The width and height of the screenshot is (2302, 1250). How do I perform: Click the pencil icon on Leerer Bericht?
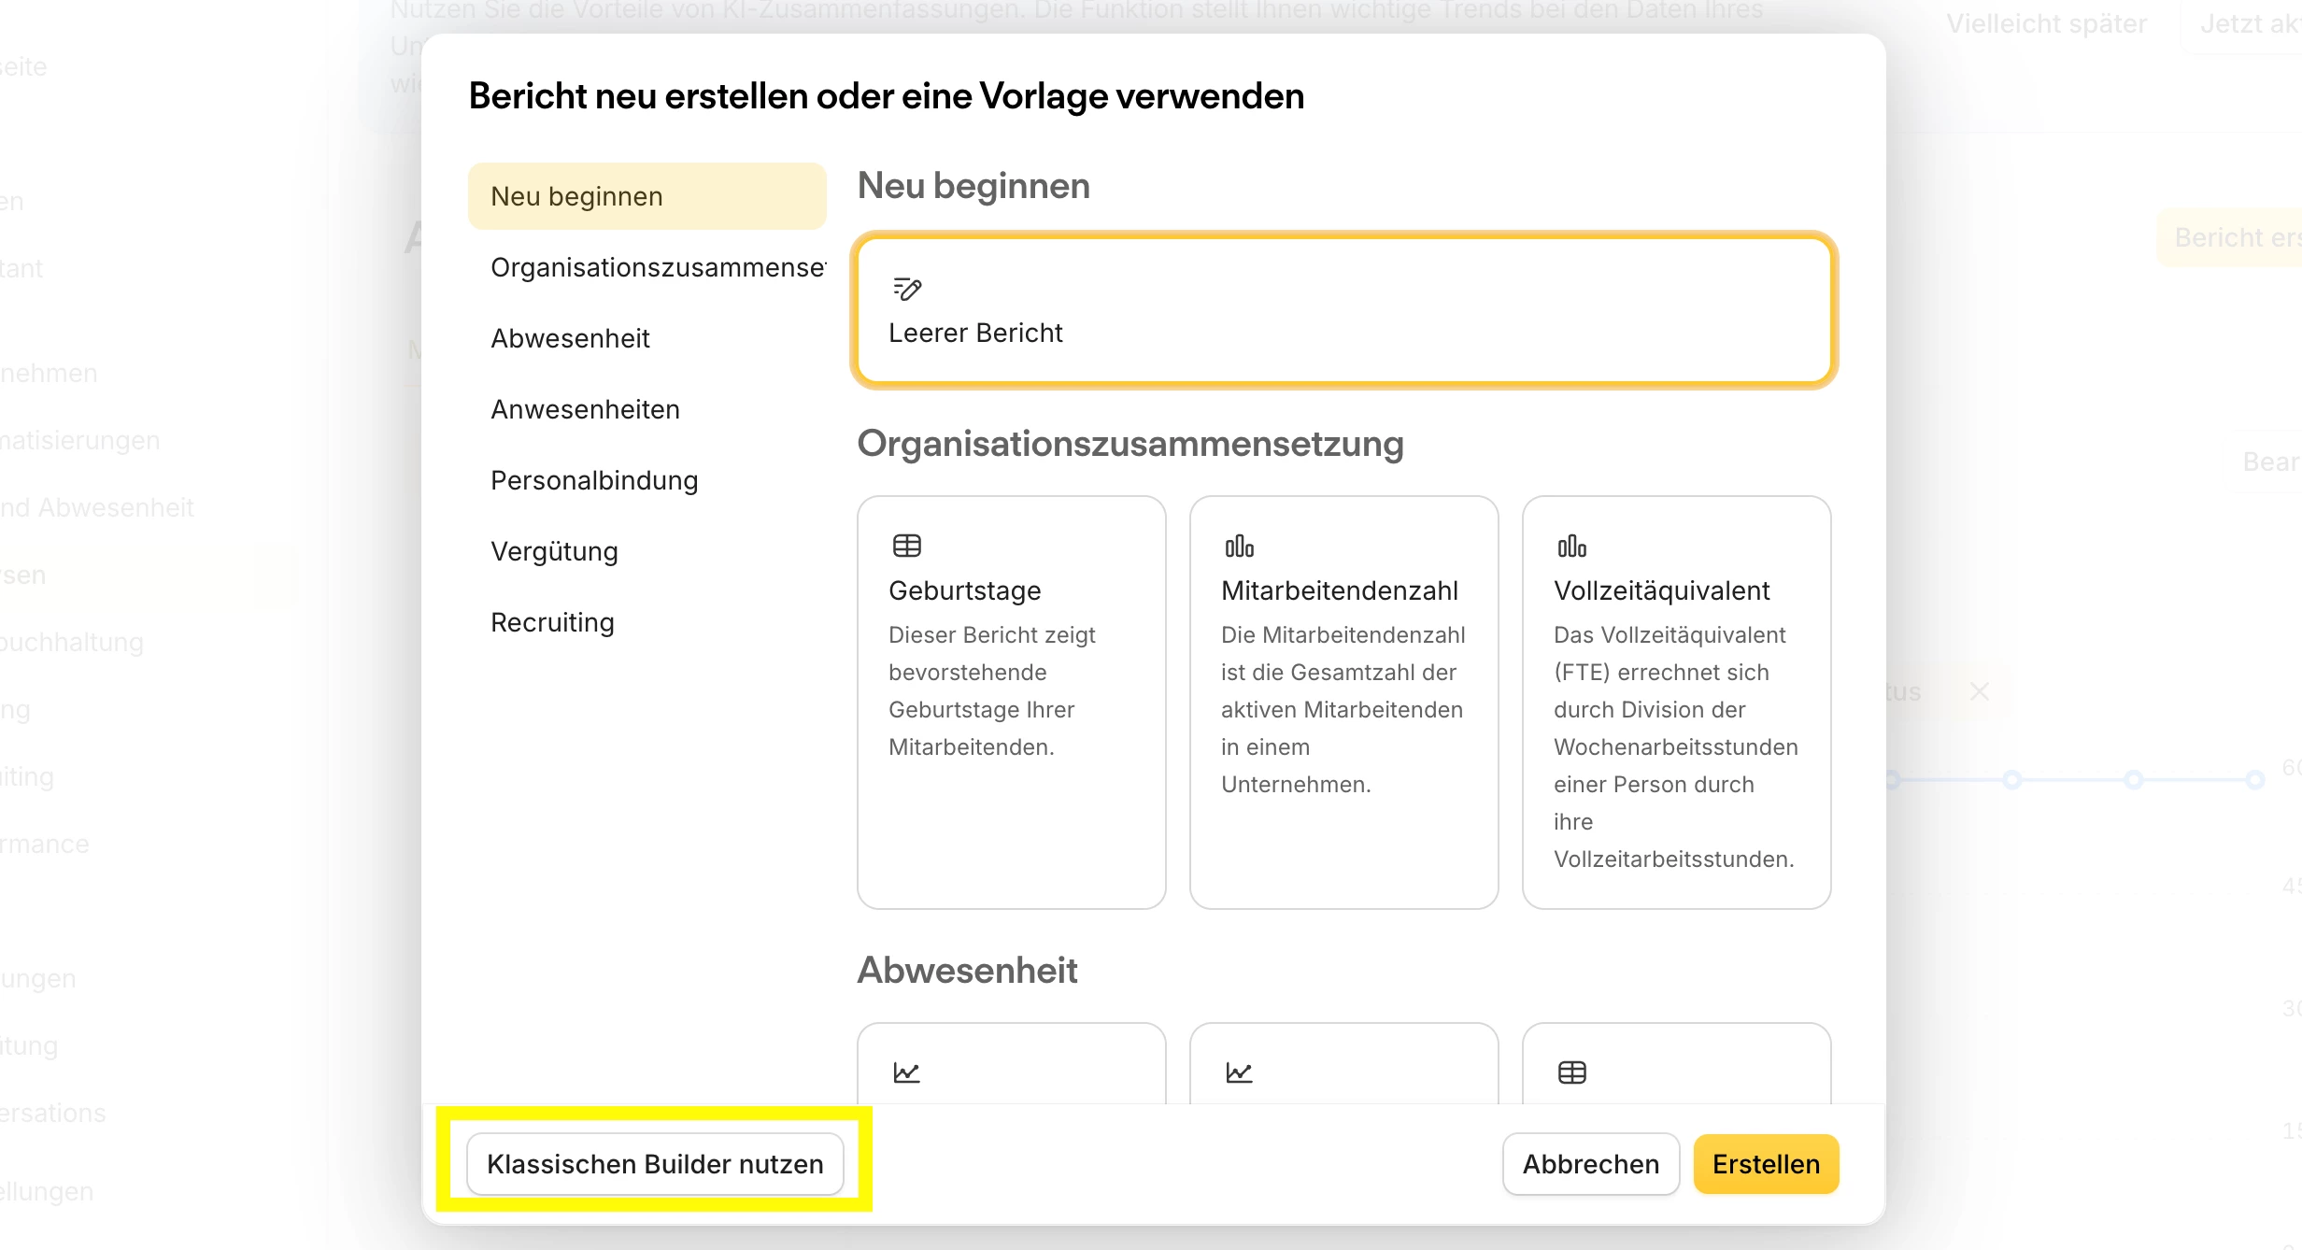coord(906,289)
